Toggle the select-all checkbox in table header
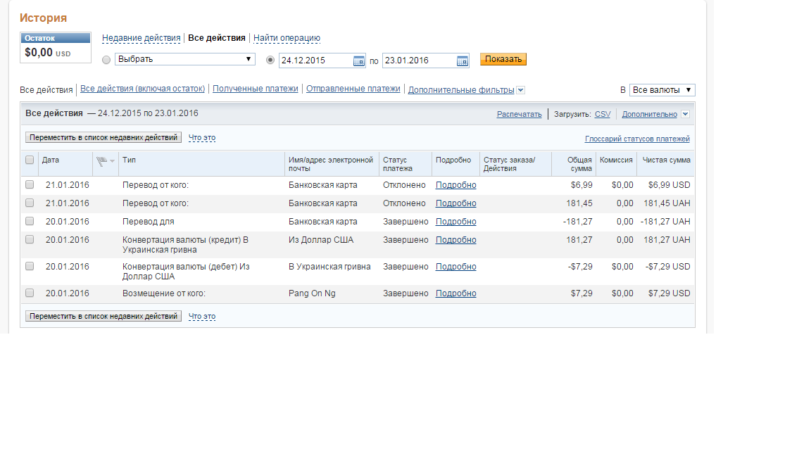Image resolution: width=811 pixels, height=456 pixels. (30, 160)
